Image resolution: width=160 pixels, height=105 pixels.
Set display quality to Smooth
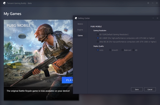110,50
